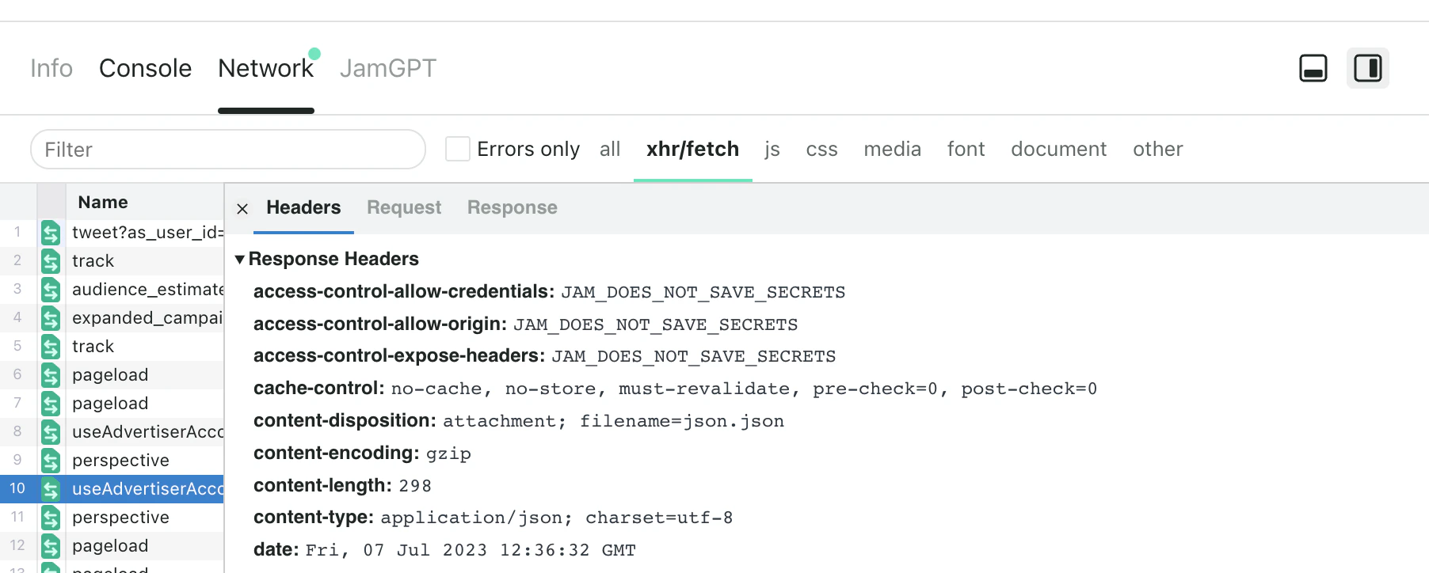This screenshot has width=1429, height=573.
Task: Click the cache-control header value
Action: click(x=744, y=389)
